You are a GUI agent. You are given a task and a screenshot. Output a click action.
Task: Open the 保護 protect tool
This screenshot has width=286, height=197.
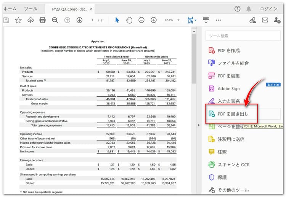(x=218, y=177)
